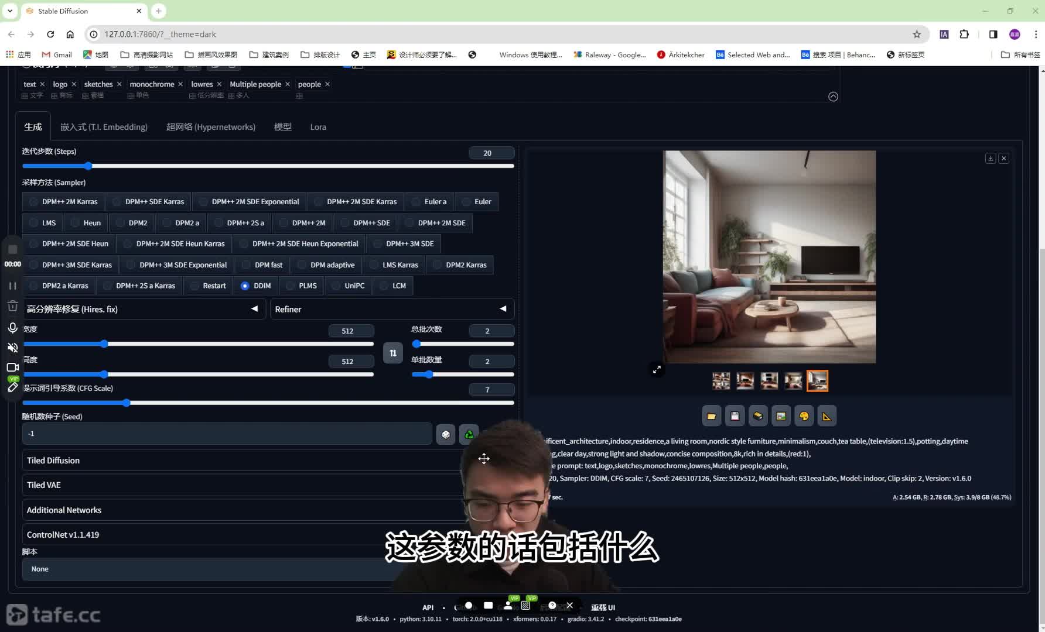
Task: Open browser extensions puzzle icon
Action: [x=964, y=35]
